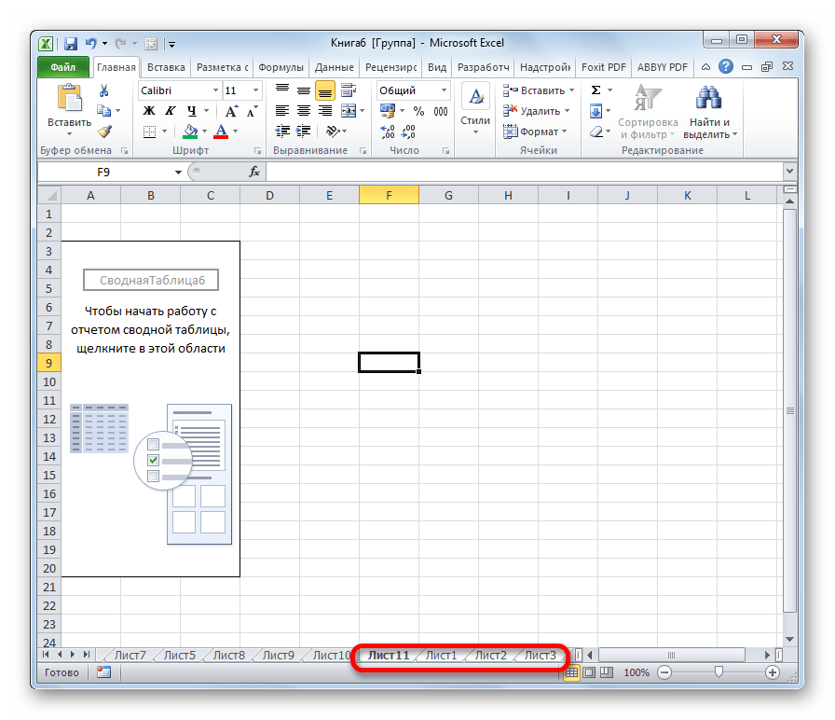Screen dimensions: 835x720
Task: Decrease font size with the small A icon
Action: (252, 111)
